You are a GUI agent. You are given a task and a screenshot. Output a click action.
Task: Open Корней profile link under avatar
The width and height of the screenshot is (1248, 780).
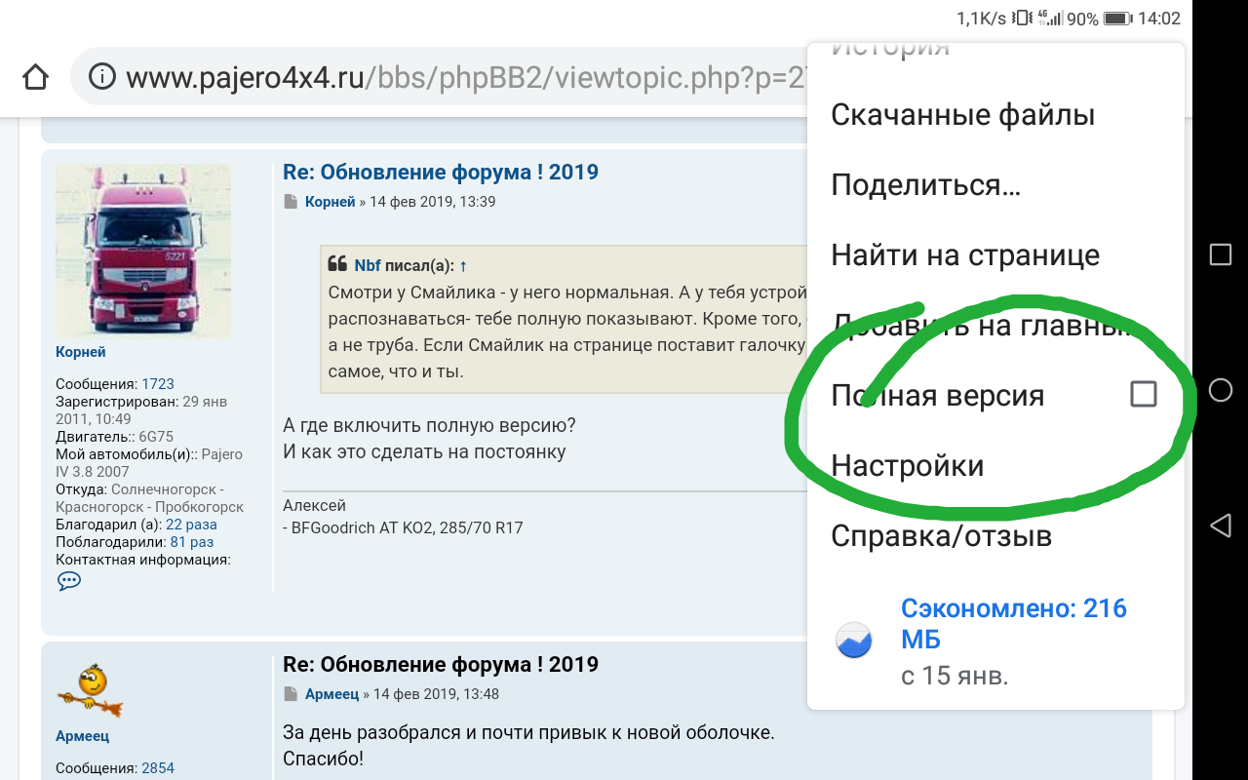81,352
